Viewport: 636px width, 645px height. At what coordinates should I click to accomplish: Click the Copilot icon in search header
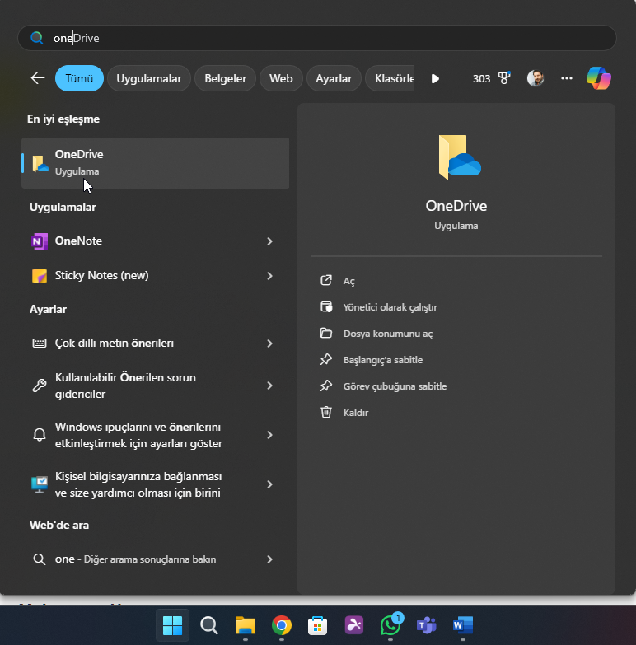tap(599, 78)
